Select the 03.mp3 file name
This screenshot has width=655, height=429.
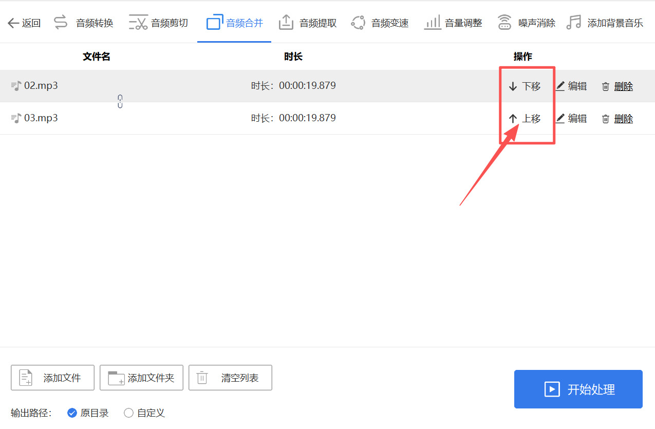(x=41, y=118)
